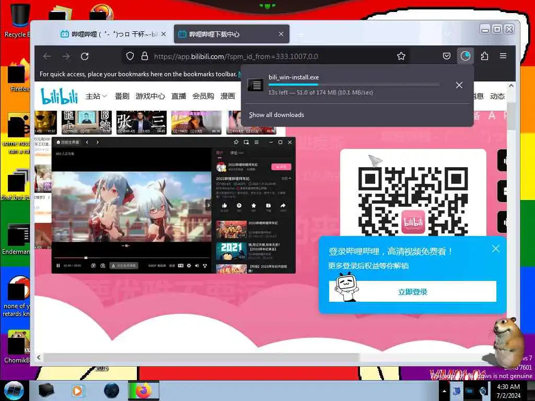Screen dimensions: 535x401
Task: Click the taskbar clock showing 4:30 AM
Action: click(508, 391)
